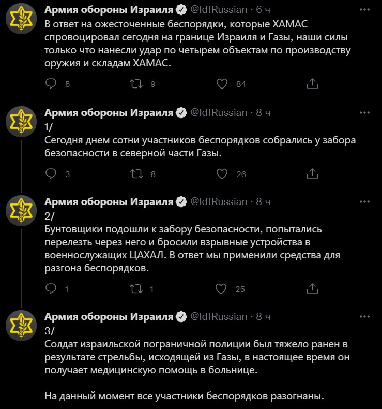Open @IdfRussian handle in the first tweet
The width and height of the screenshot is (382, 409).
219,10
